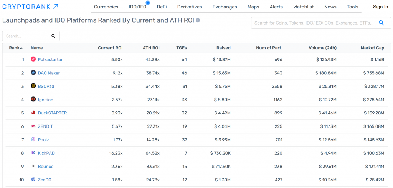
Task: Click the $ 39.61M volume cell
Action: [x=328, y=167]
